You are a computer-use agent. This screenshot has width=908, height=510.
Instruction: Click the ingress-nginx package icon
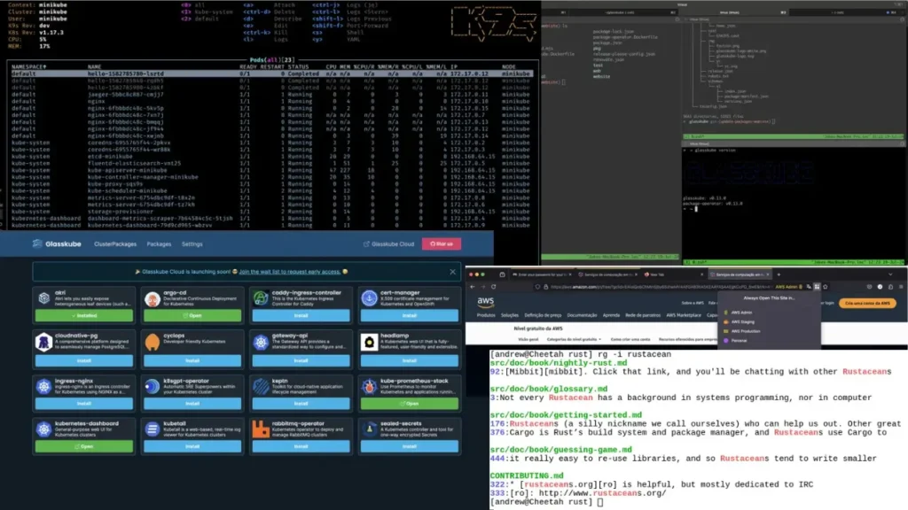coord(44,386)
